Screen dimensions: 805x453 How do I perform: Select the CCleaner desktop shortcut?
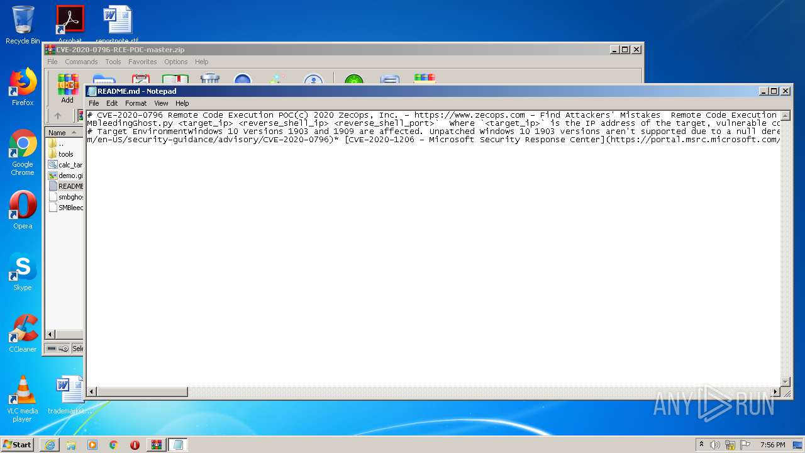pyautogui.click(x=23, y=333)
